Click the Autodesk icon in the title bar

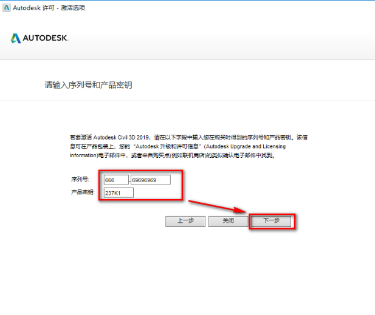[x=7, y=8]
